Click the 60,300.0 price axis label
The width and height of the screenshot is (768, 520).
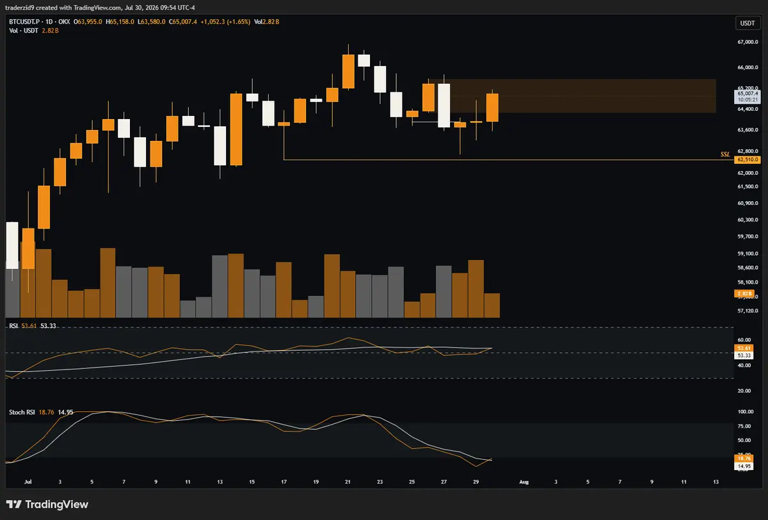(747, 220)
